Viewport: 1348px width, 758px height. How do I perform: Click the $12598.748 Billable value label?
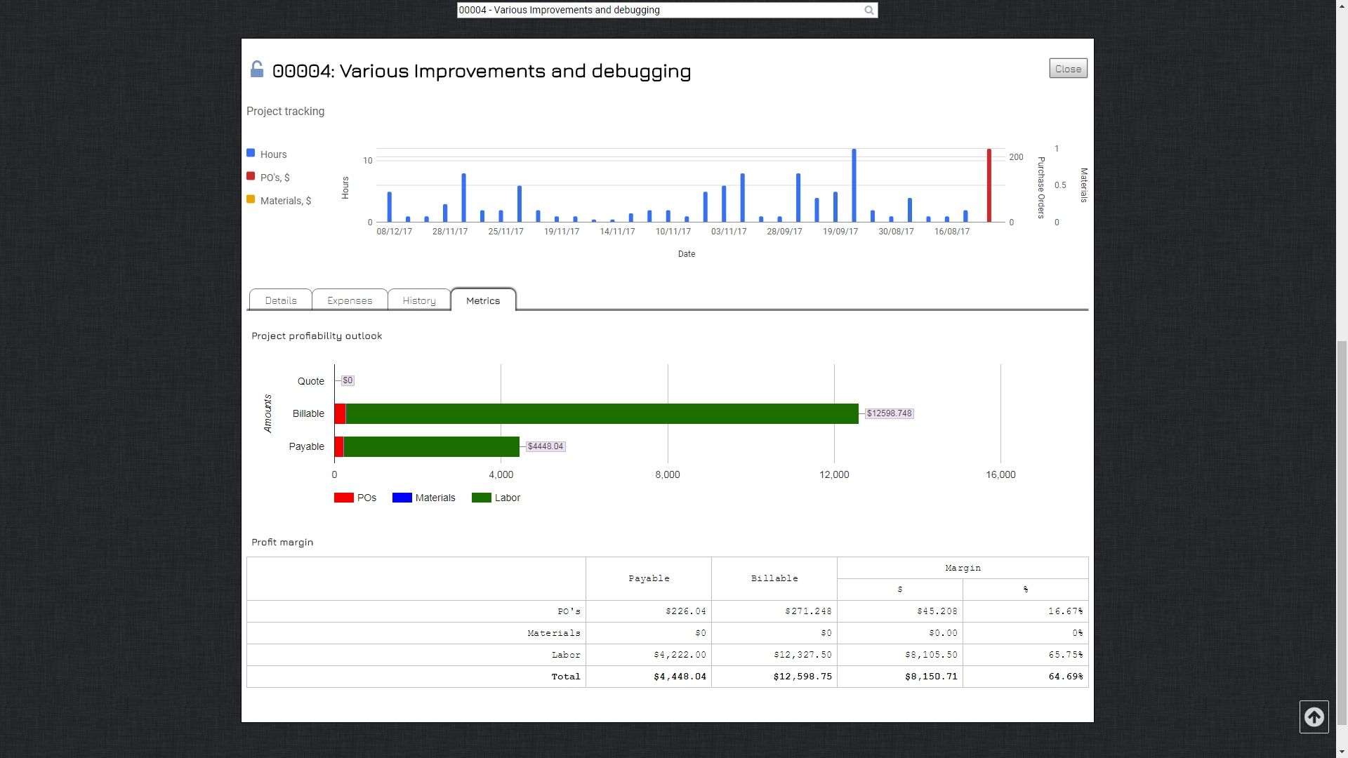click(x=889, y=413)
